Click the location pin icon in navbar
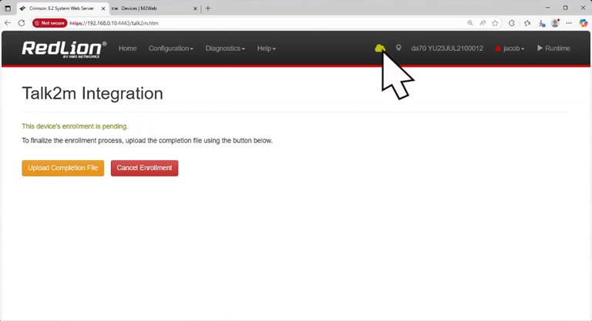This screenshot has height=321, width=592. (x=399, y=48)
